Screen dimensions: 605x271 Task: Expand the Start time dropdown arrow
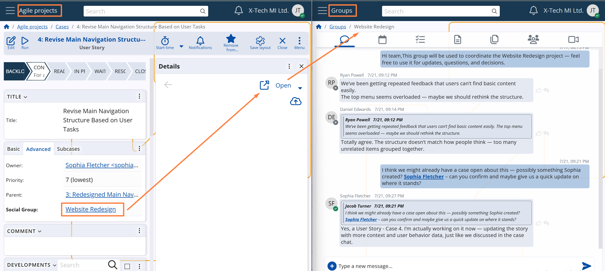[x=181, y=46]
